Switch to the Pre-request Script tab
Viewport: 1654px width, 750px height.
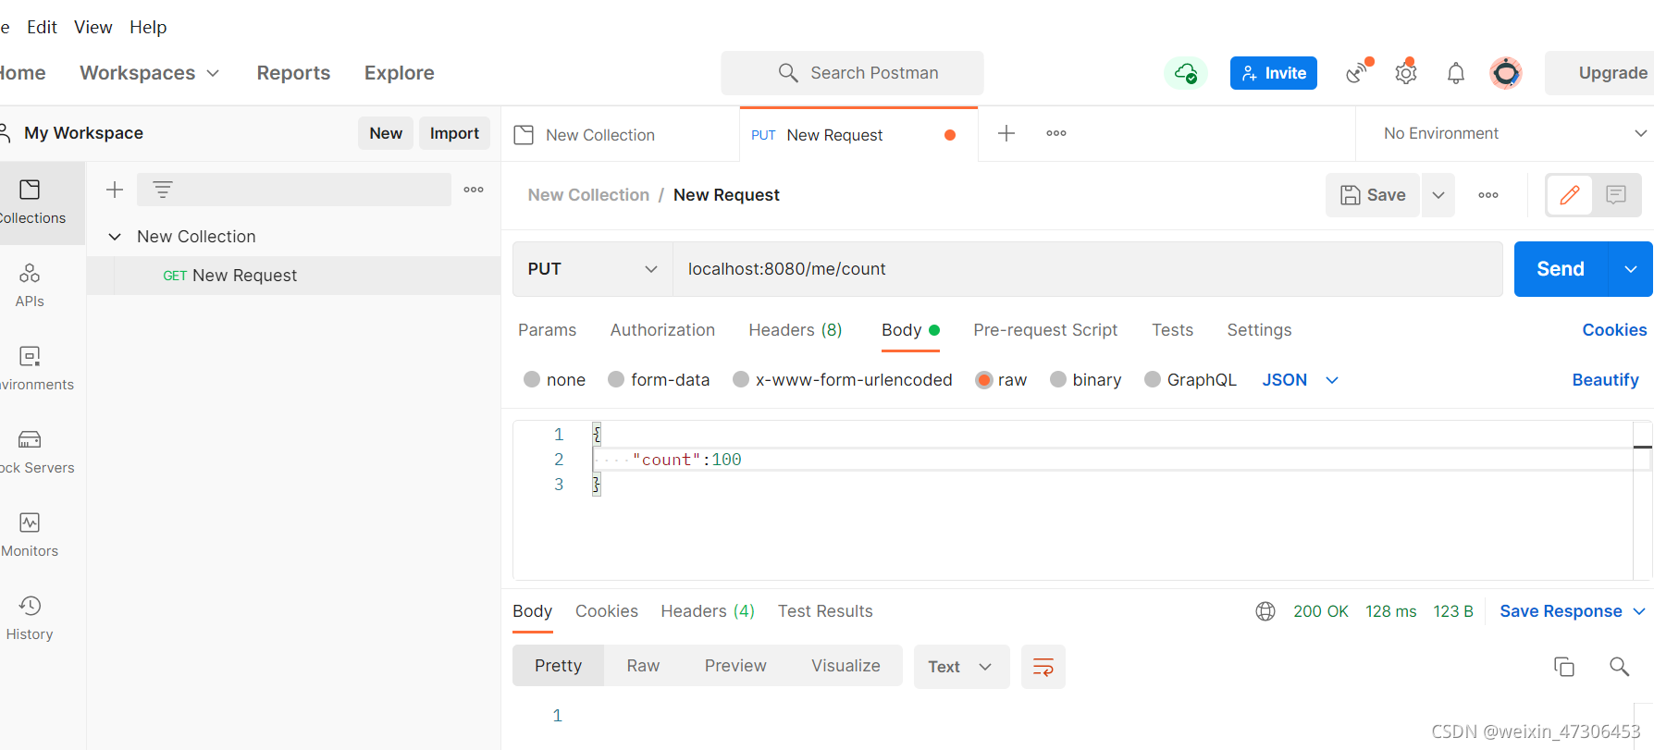coord(1045,330)
